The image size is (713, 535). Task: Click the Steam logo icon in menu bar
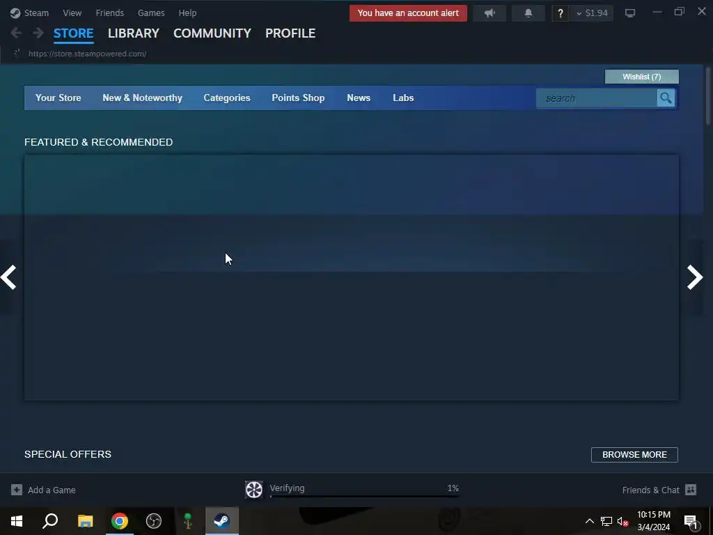pos(15,13)
